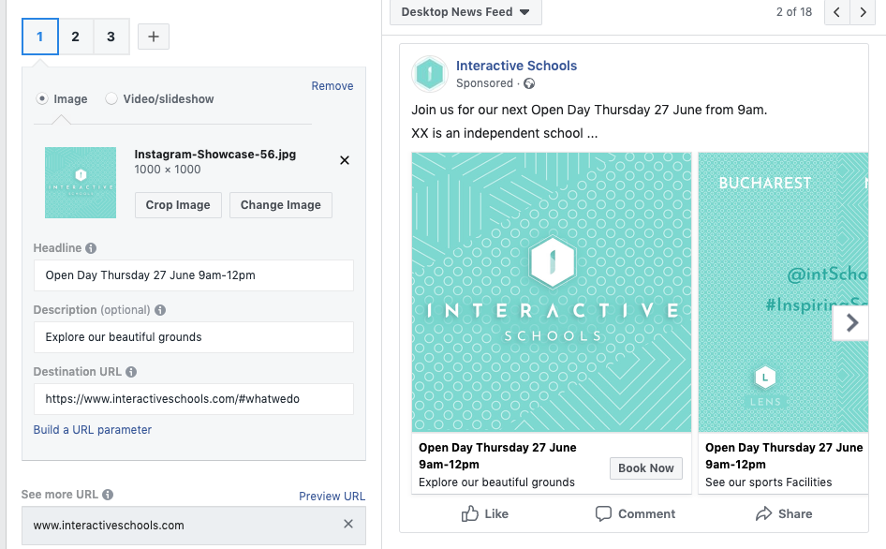This screenshot has height=549, width=886.
Task: Open the Desktop News Feed dropdown
Action: coord(465,12)
